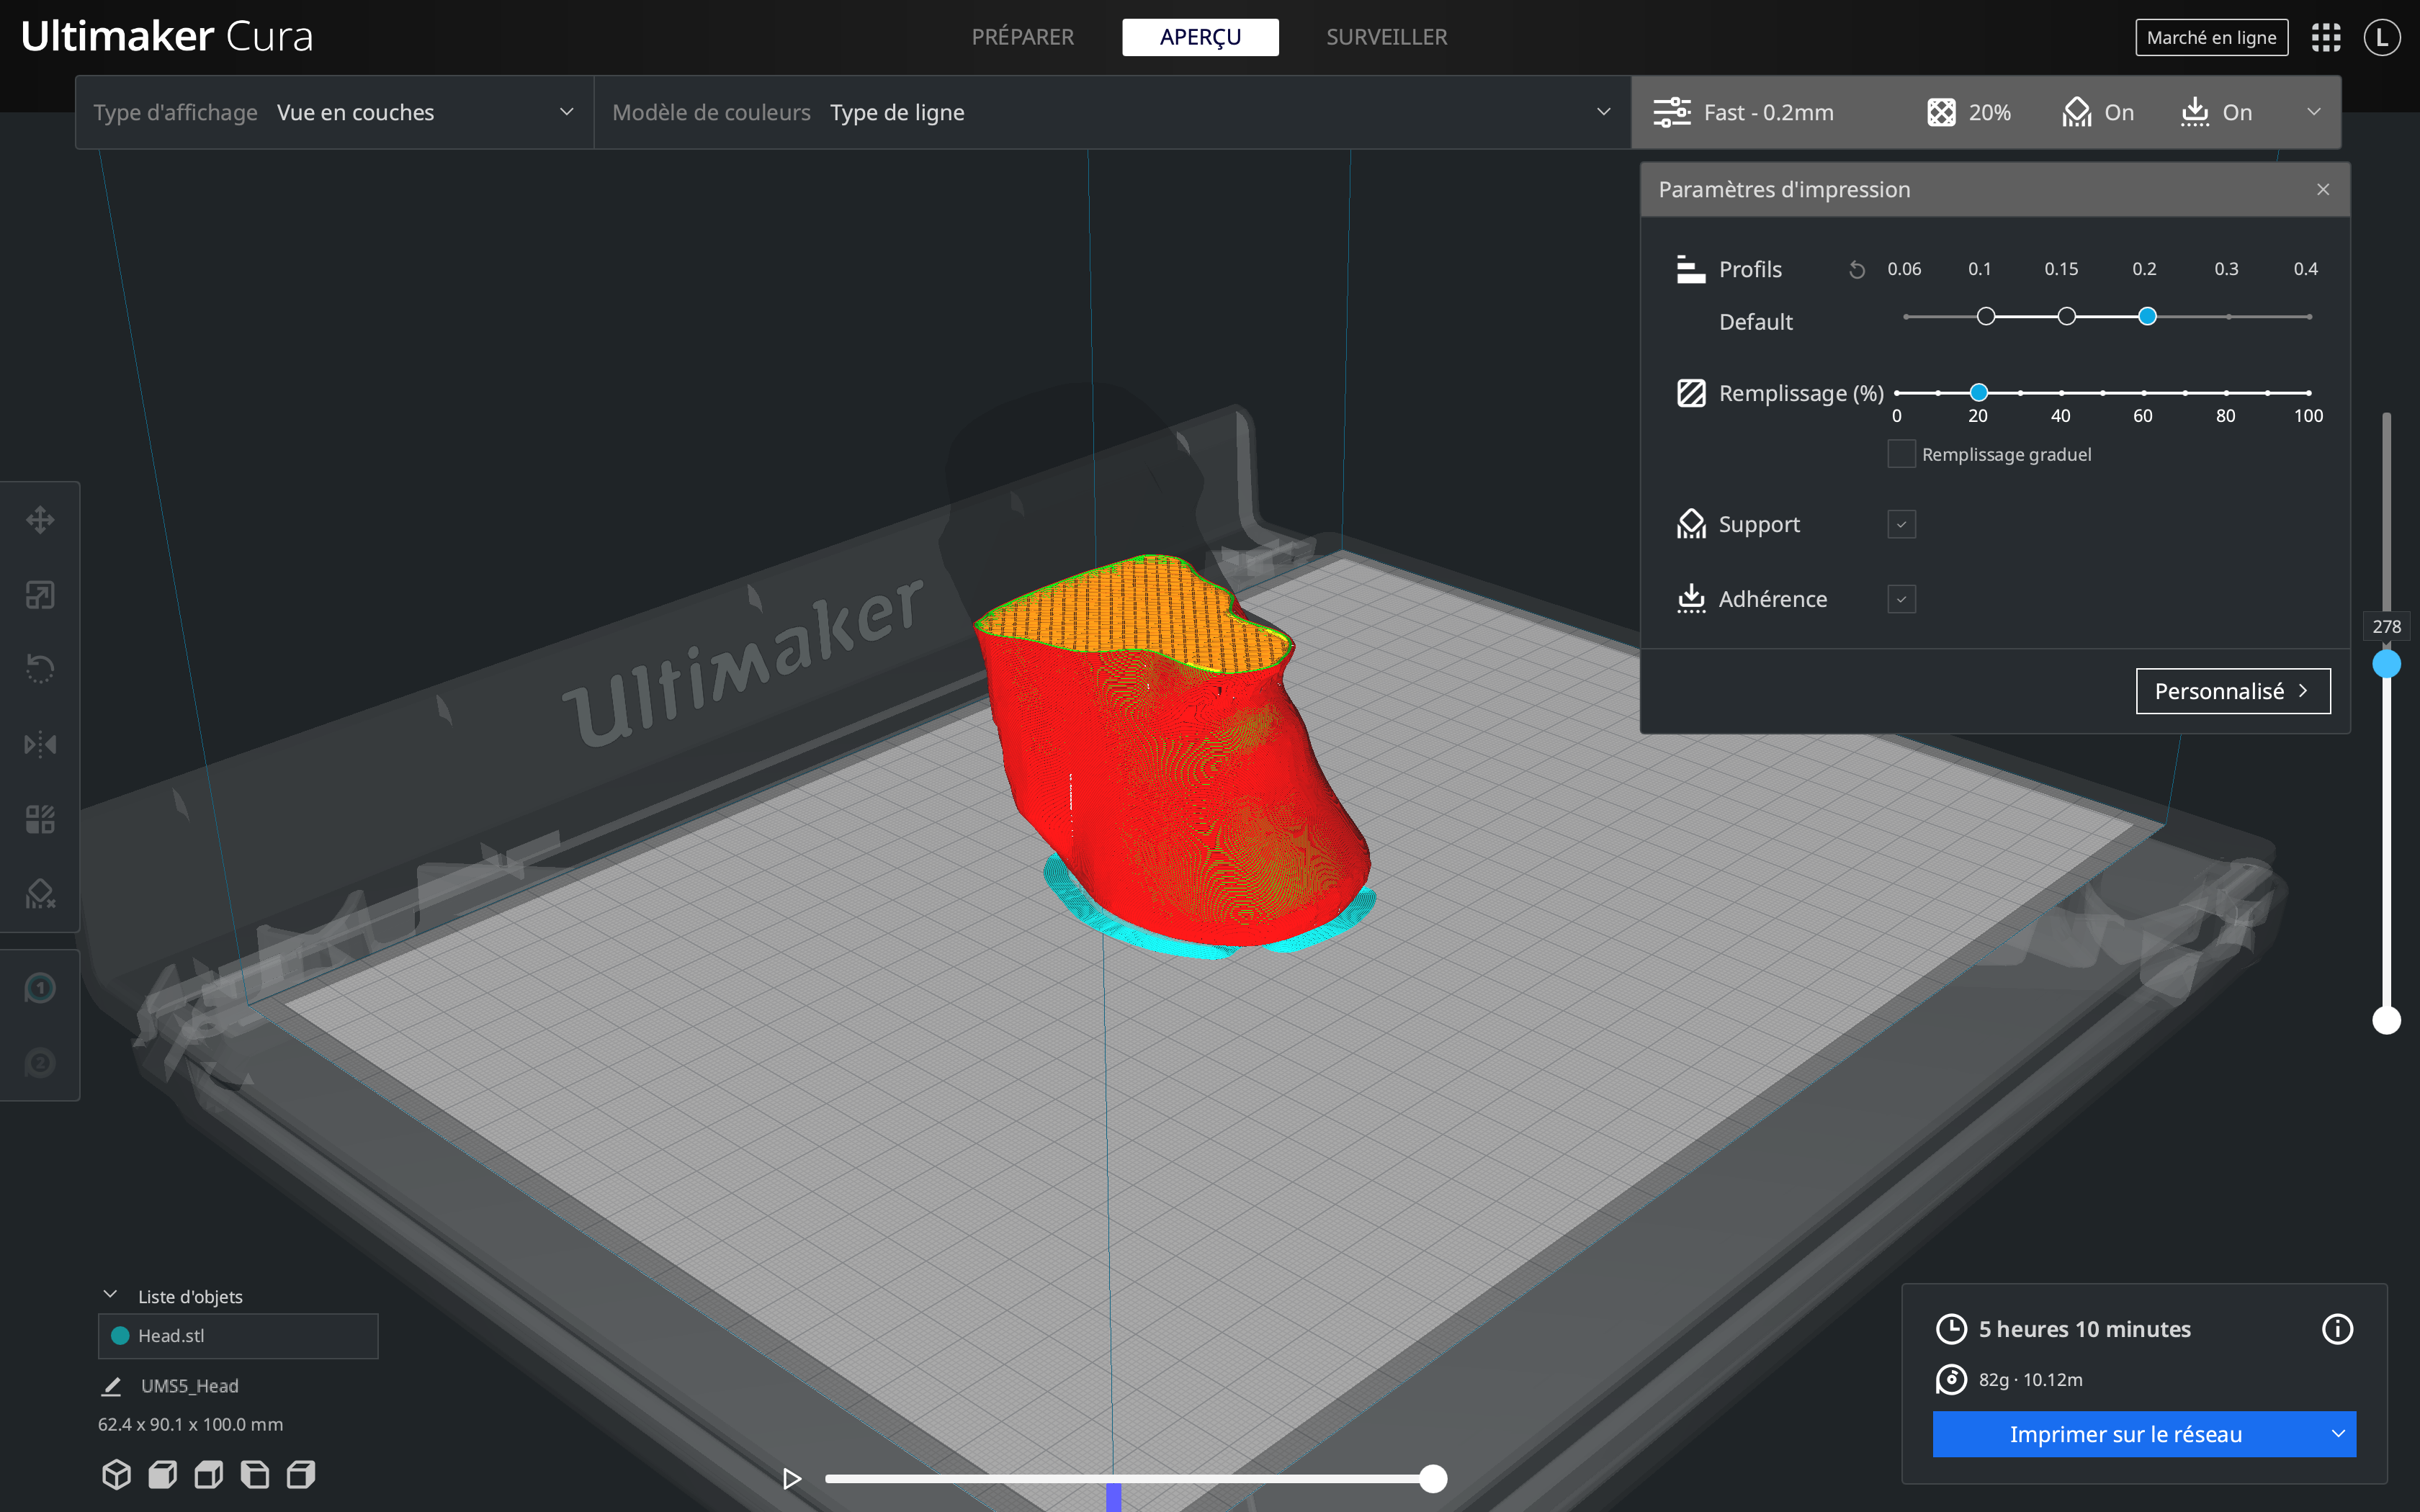Select the Support Blocker tool
This screenshot has width=2420, height=1512.
[40, 894]
